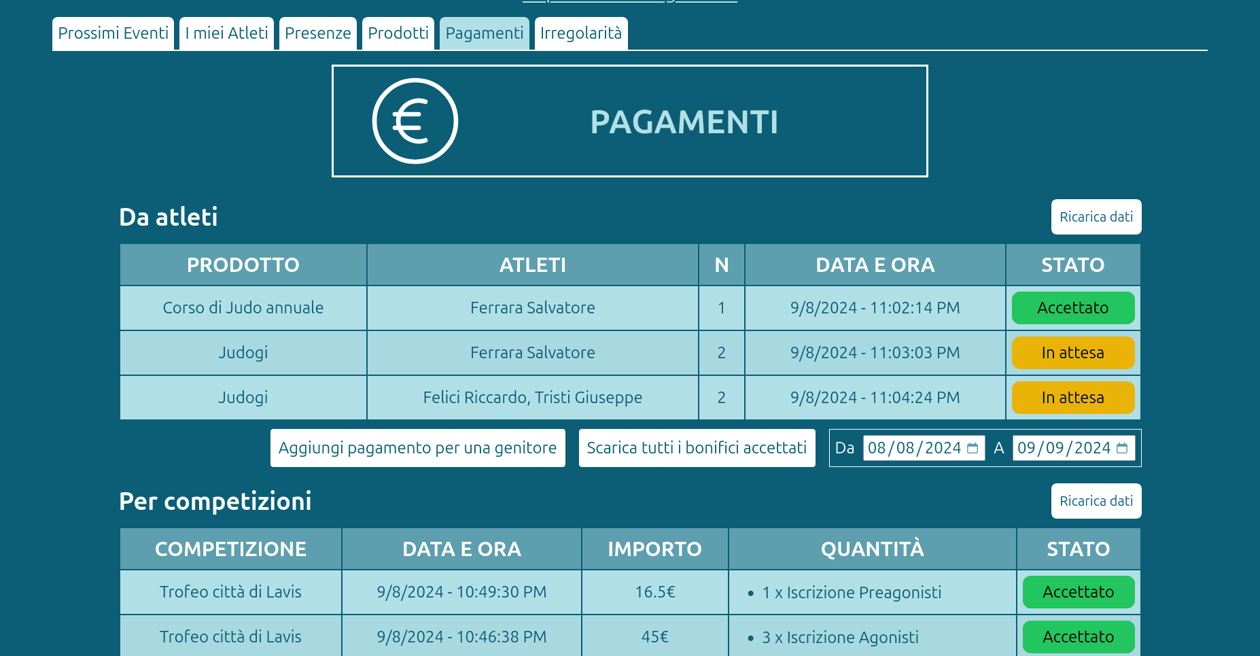
Task: Open the Irregolarità tab
Action: coord(580,33)
